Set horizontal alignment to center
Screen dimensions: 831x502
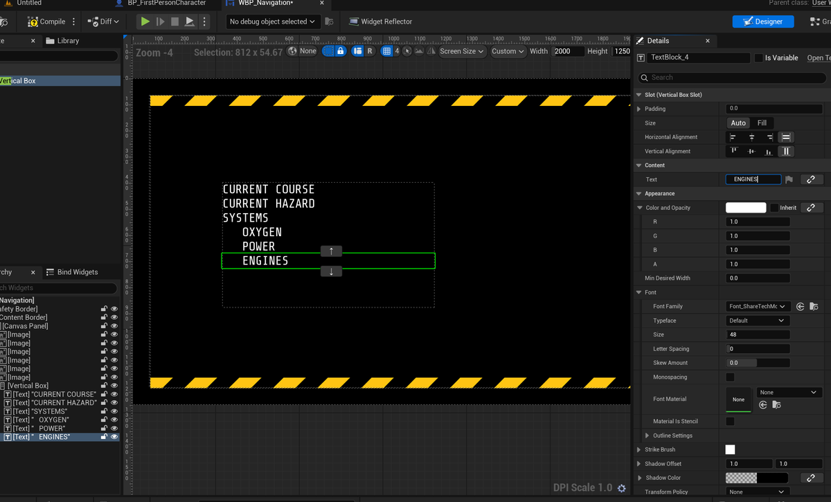click(x=751, y=137)
